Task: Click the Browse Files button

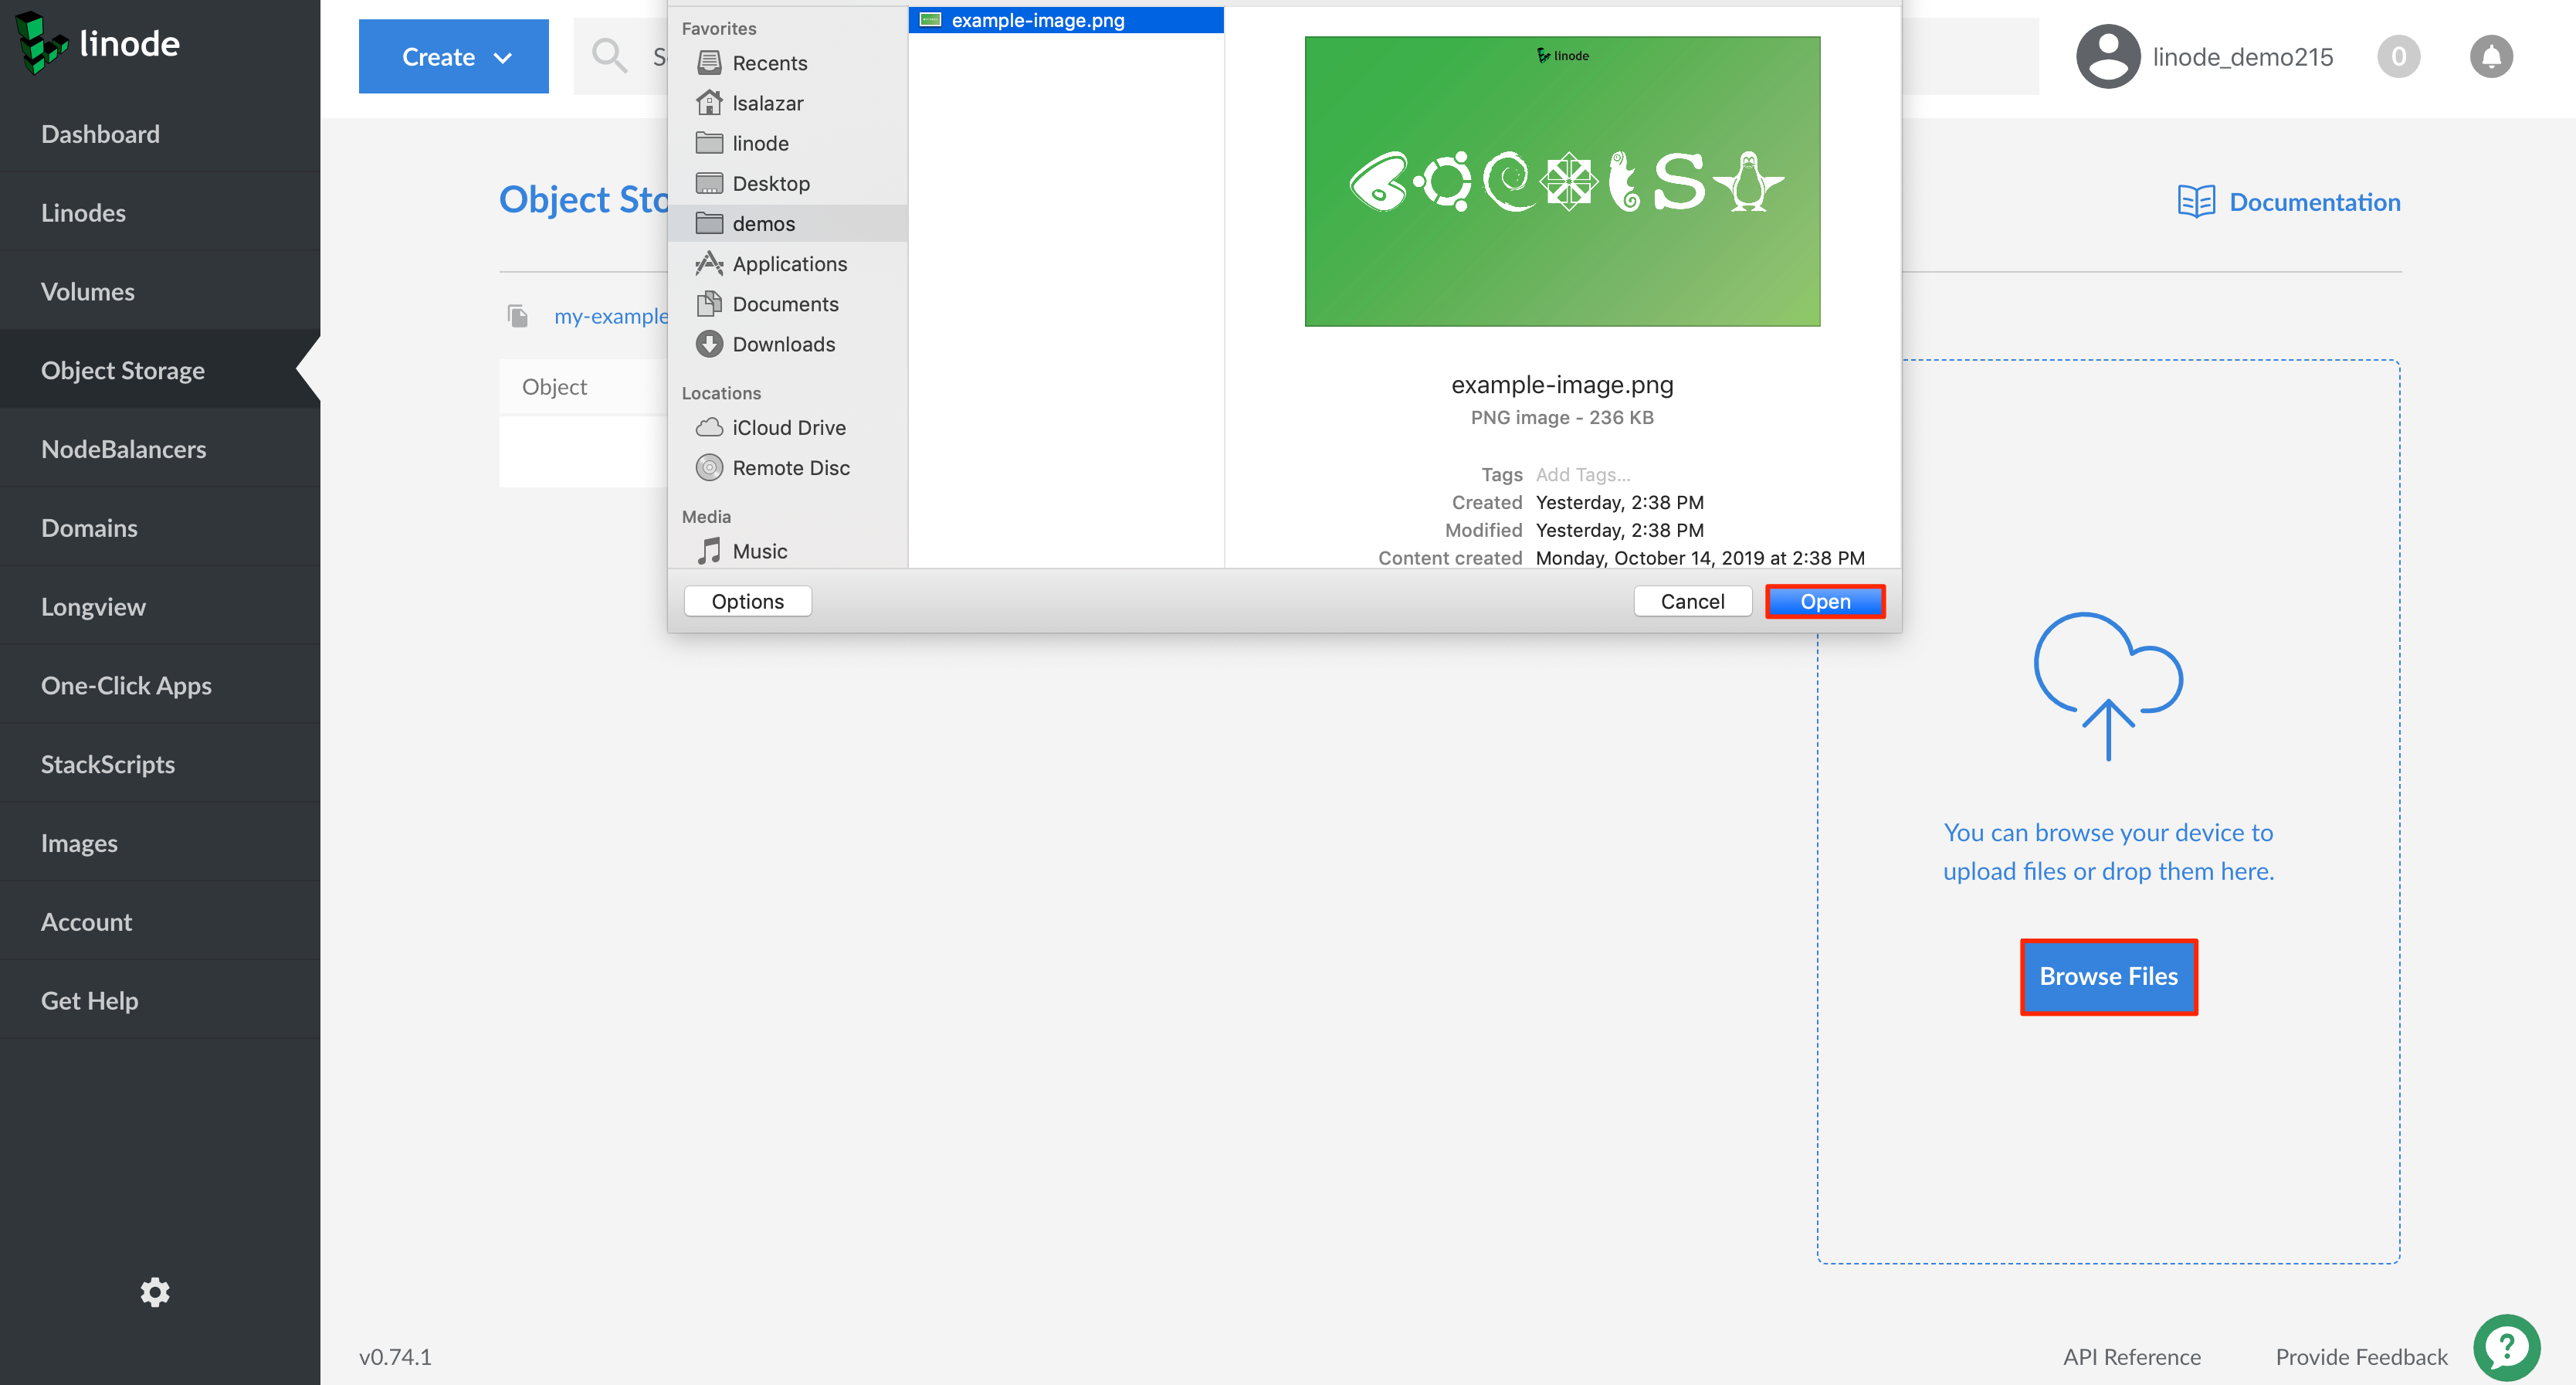Action: tap(2109, 976)
